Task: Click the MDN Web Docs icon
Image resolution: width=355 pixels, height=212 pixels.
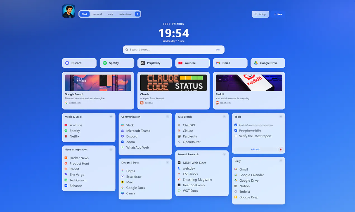Action: click(x=179, y=163)
